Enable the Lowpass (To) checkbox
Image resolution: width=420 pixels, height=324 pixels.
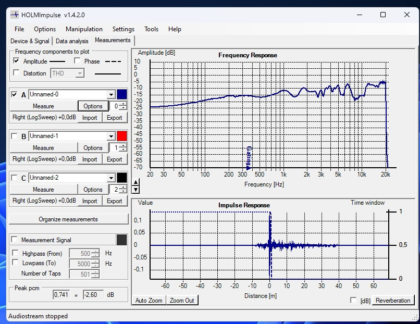(x=15, y=263)
